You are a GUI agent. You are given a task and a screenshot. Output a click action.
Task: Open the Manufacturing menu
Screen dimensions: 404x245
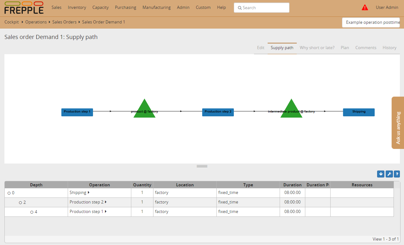click(x=156, y=8)
